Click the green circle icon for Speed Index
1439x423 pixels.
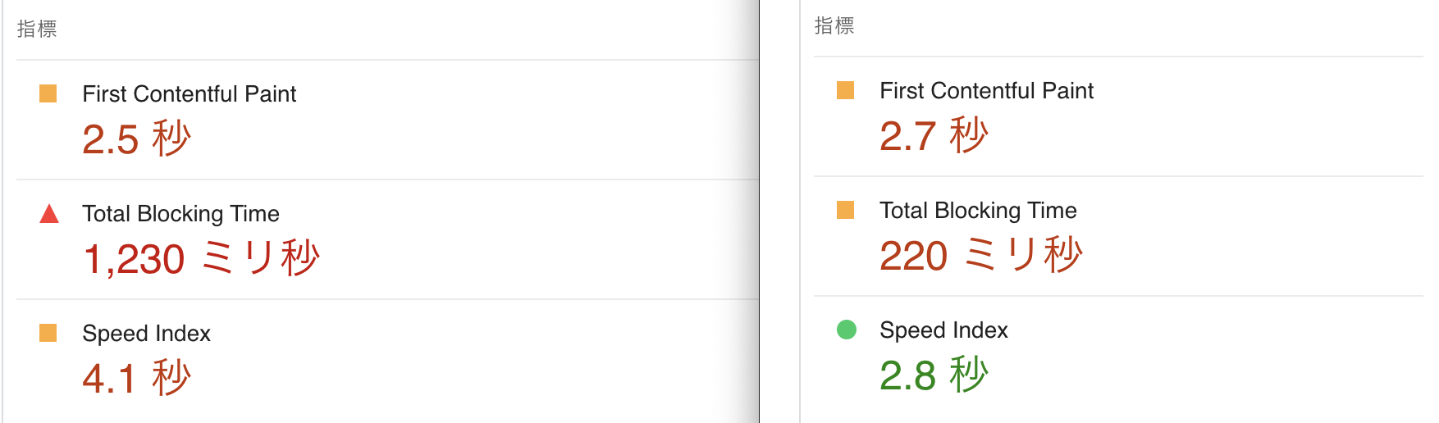click(847, 330)
